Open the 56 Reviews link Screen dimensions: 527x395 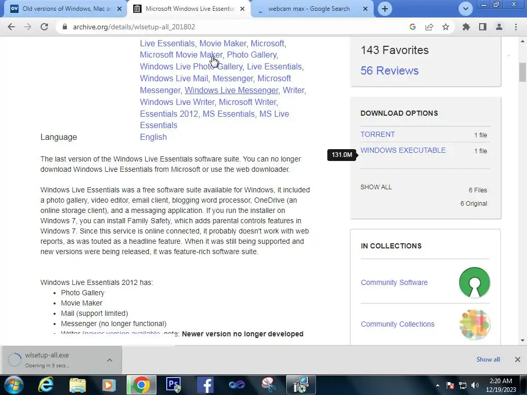tap(389, 70)
